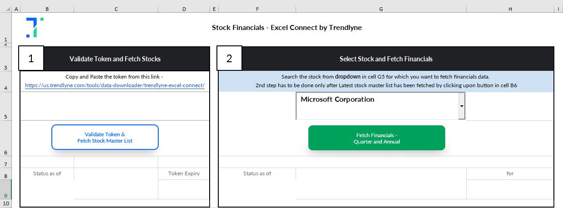Select row header 10
The image size is (563, 208).
(5, 203)
